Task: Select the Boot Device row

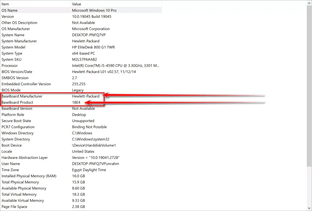Action: [x=81, y=145]
